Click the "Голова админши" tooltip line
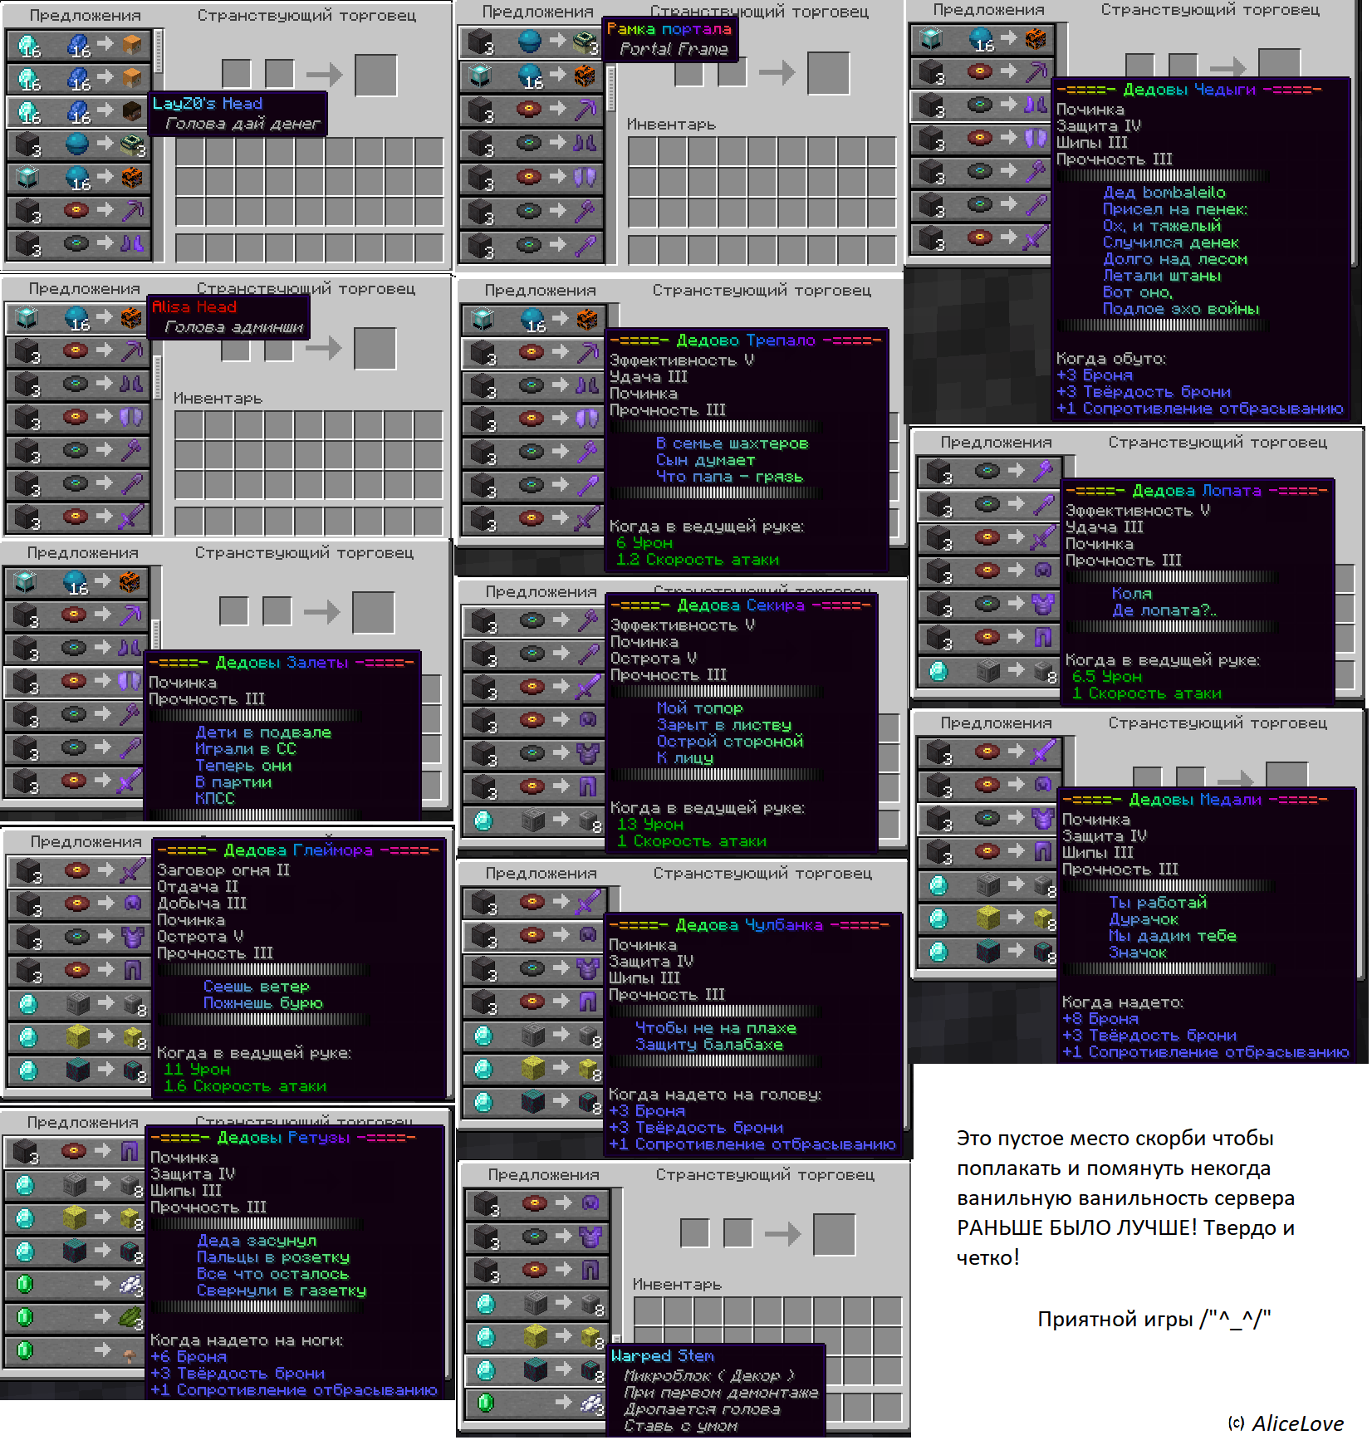Image resolution: width=1372 pixels, height=1445 pixels. 234,327
